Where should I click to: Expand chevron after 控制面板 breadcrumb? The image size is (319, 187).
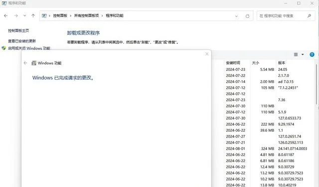pos(71,15)
